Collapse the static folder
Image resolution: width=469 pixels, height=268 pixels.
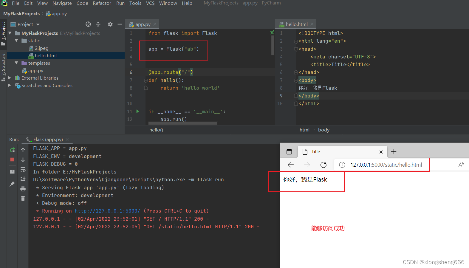point(16,41)
